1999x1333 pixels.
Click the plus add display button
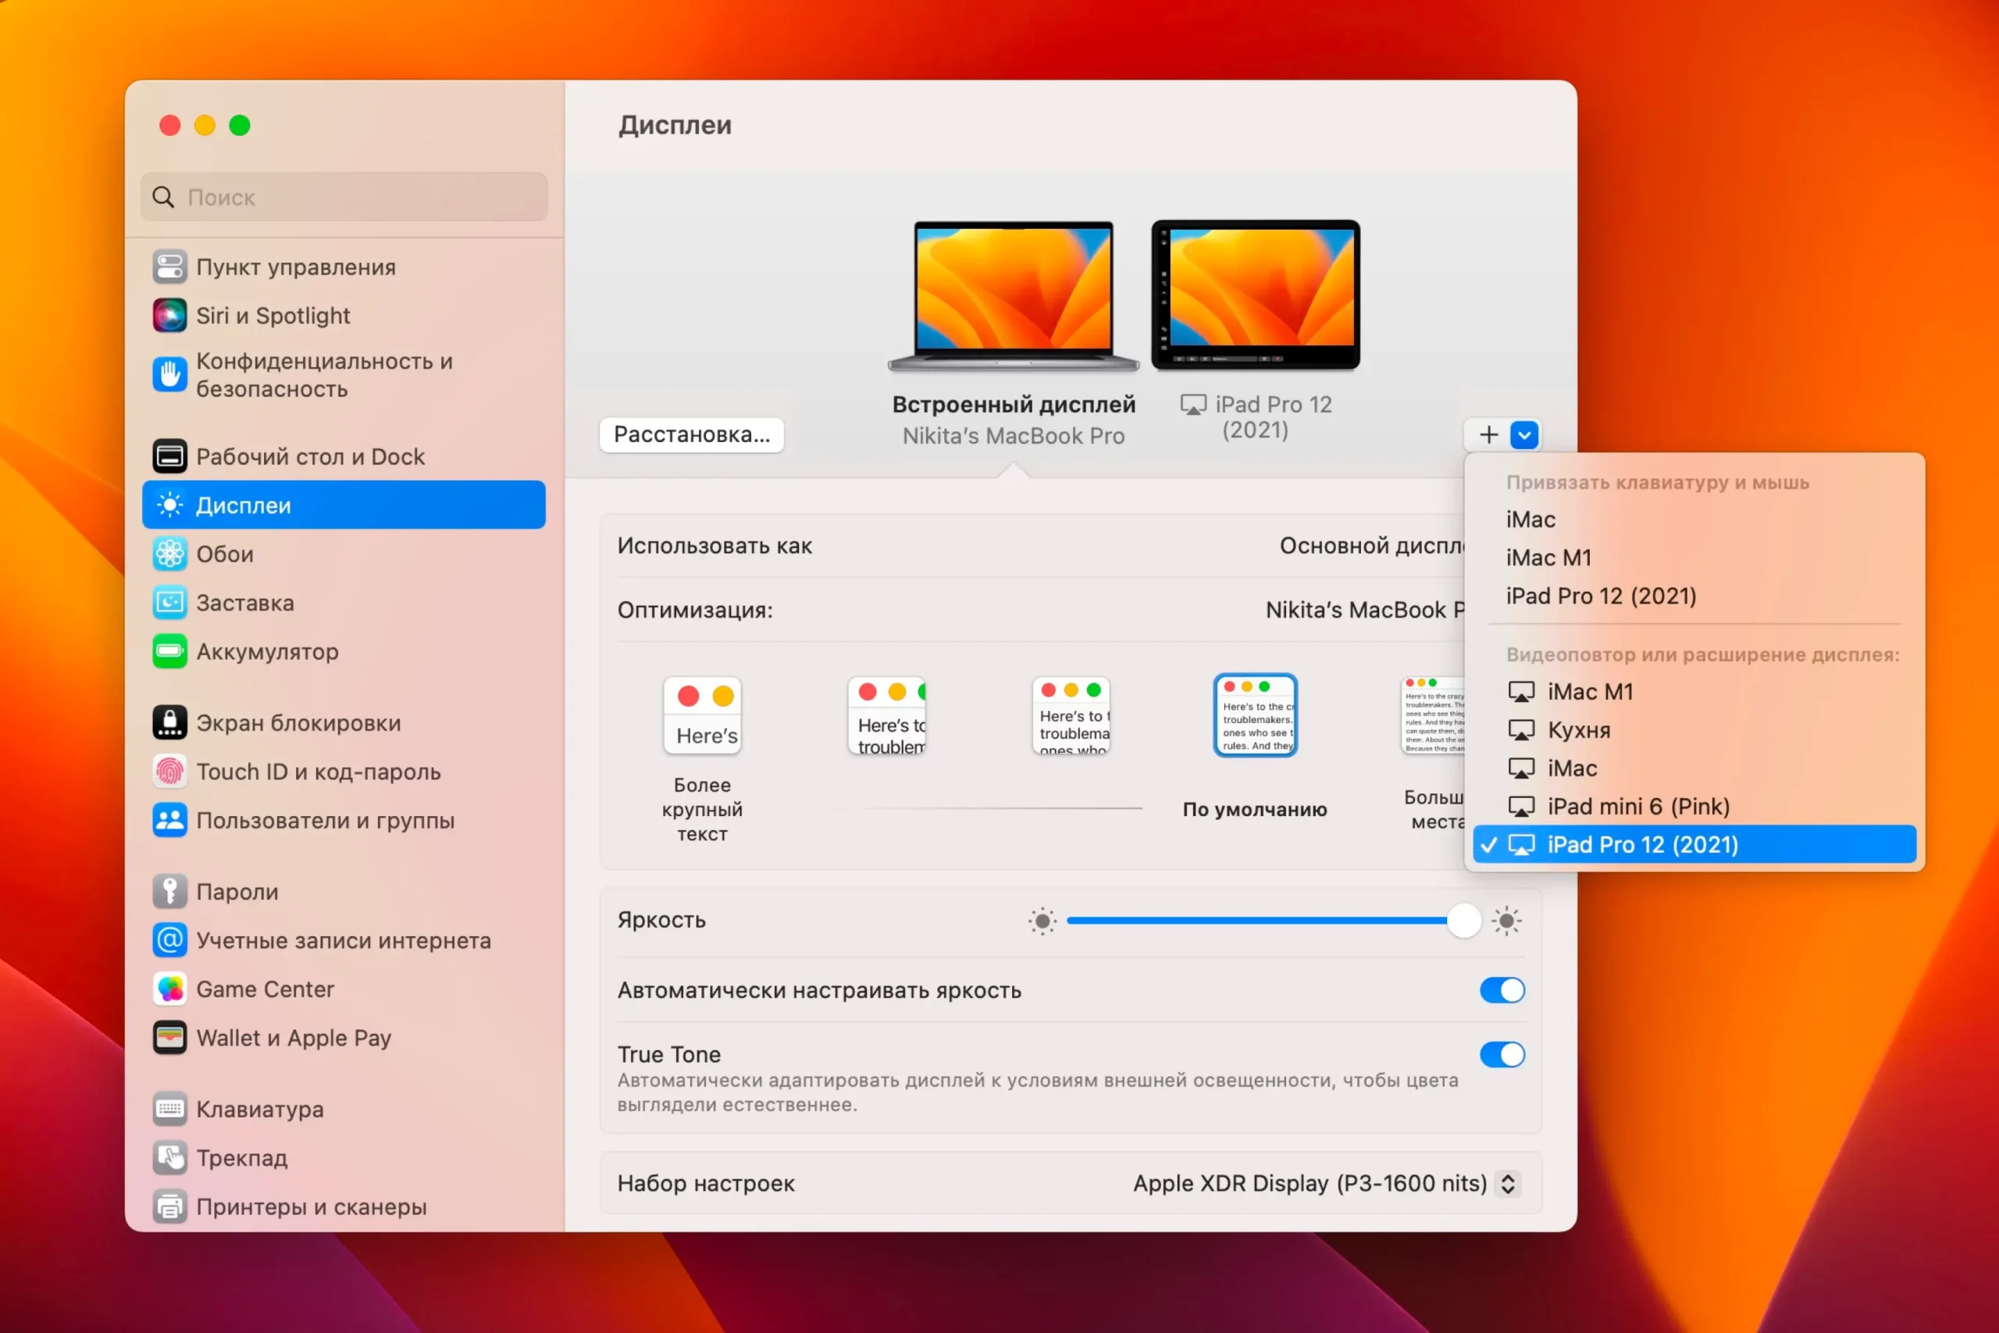(x=1488, y=435)
